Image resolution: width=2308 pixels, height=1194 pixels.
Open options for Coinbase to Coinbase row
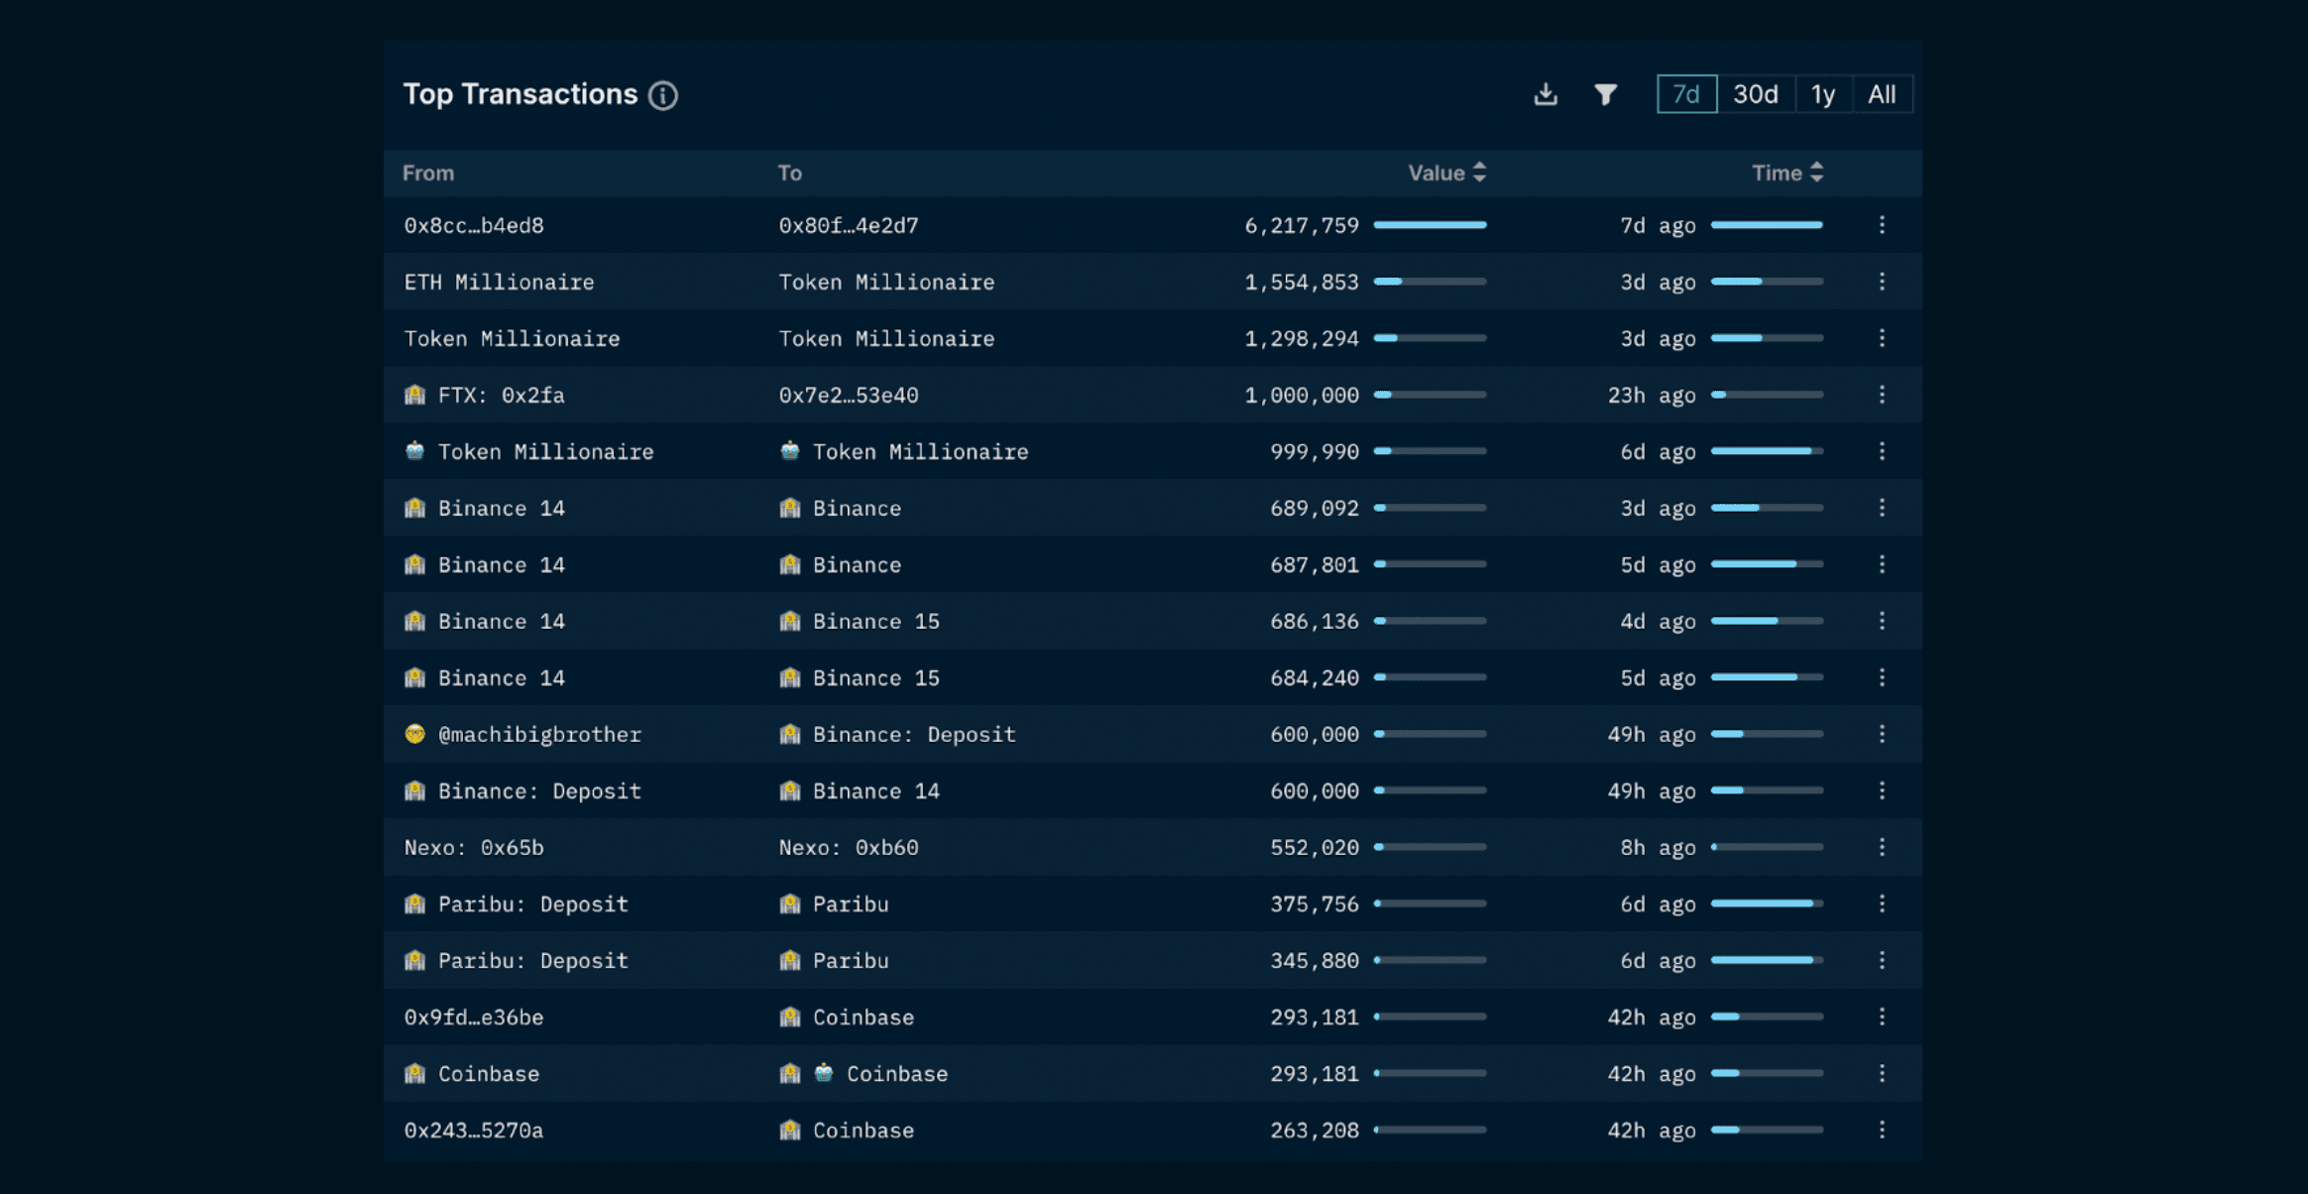tap(1882, 1073)
